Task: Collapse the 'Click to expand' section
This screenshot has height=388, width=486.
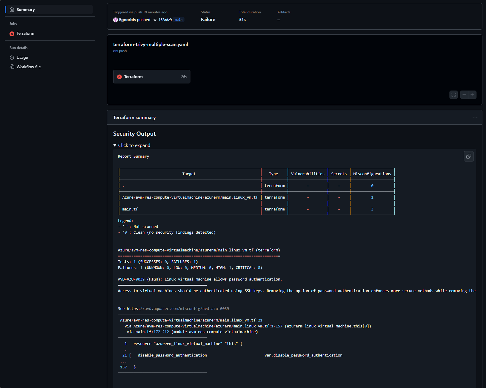Action: [132, 145]
